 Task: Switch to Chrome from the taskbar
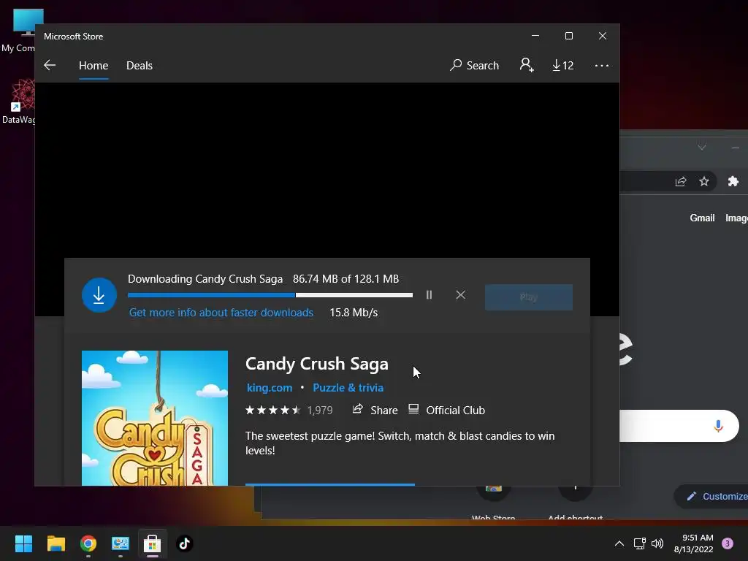(x=88, y=543)
